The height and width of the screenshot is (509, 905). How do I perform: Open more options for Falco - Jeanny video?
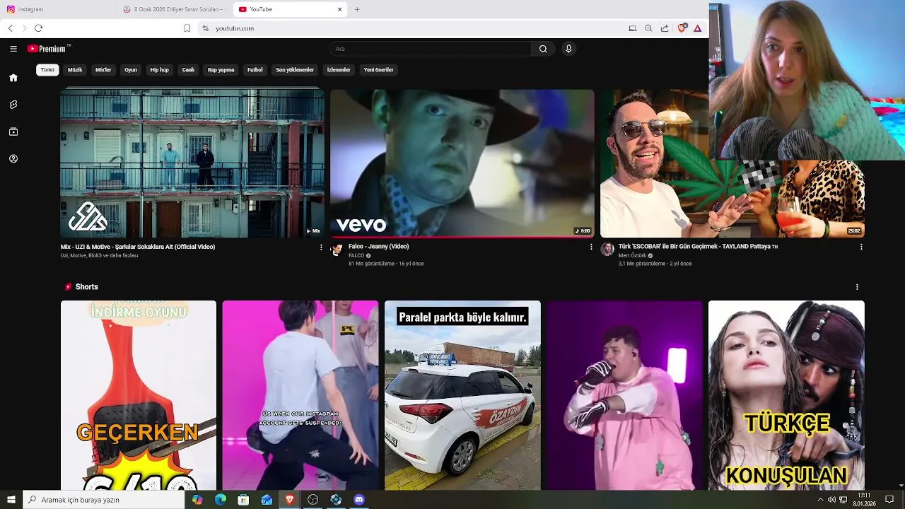591,247
